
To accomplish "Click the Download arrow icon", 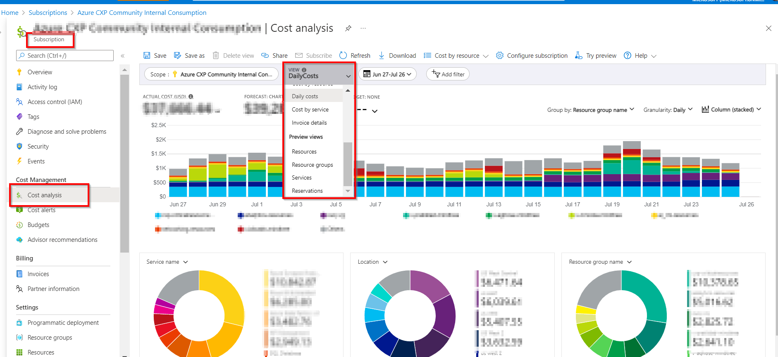I will [x=382, y=55].
